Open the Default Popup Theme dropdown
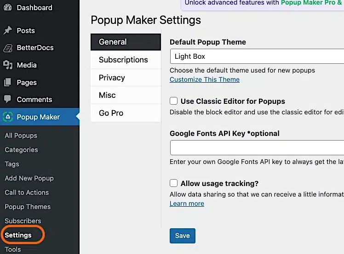The width and height of the screenshot is (344, 254). point(257,56)
